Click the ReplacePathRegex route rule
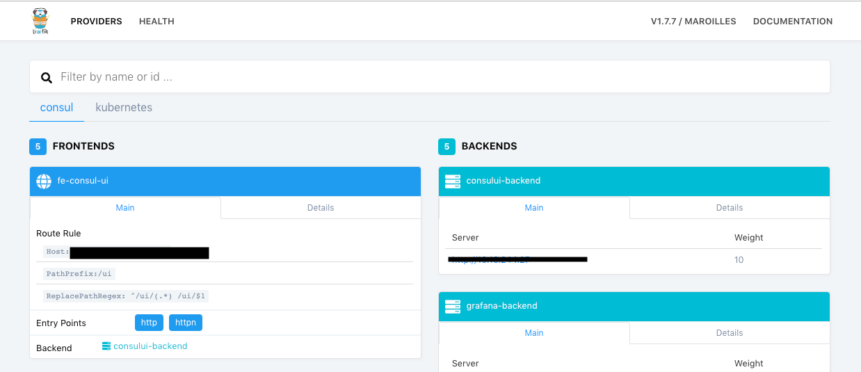 pyautogui.click(x=126, y=296)
